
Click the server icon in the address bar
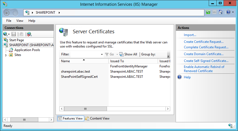pyautogui.click(x=27, y=13)
